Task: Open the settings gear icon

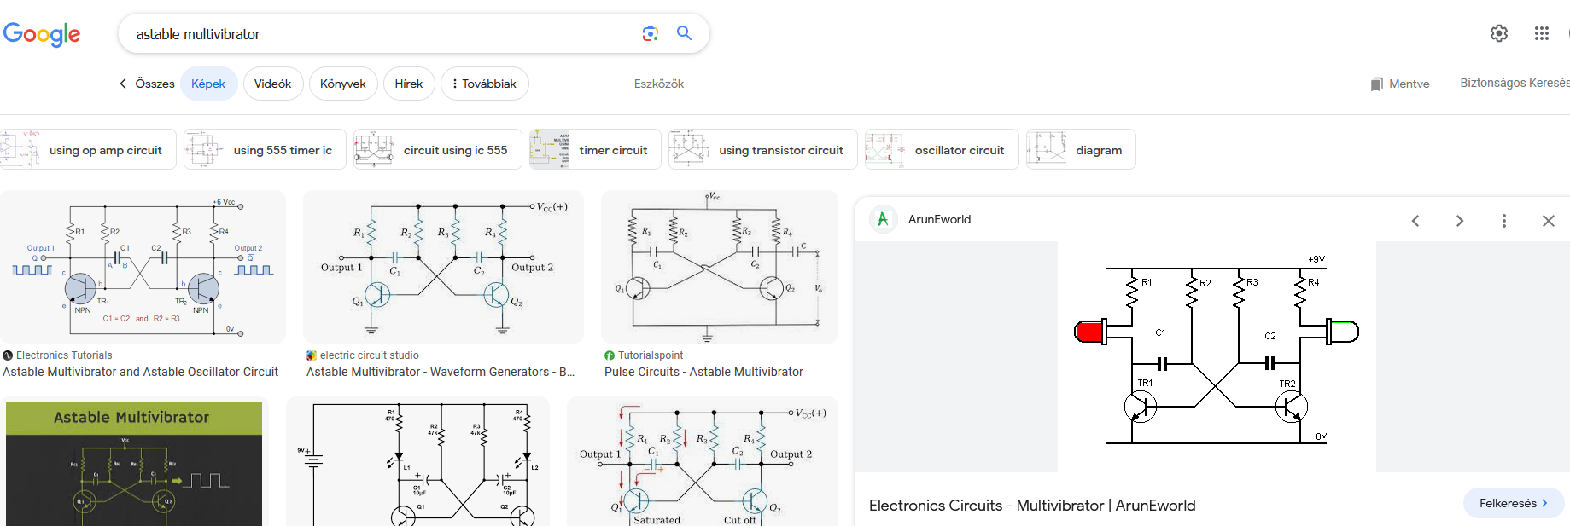Action: [1498, 33]
